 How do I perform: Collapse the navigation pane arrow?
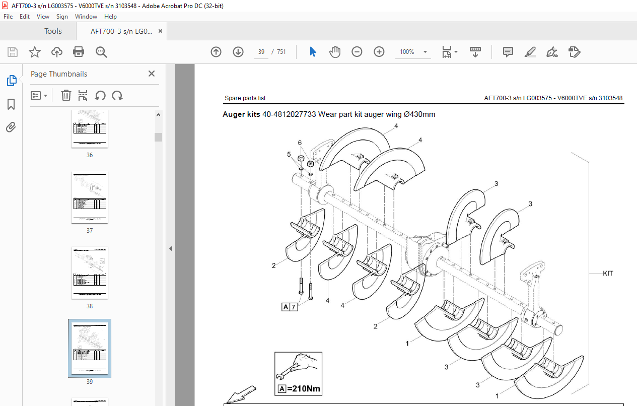tap(170, 248)
